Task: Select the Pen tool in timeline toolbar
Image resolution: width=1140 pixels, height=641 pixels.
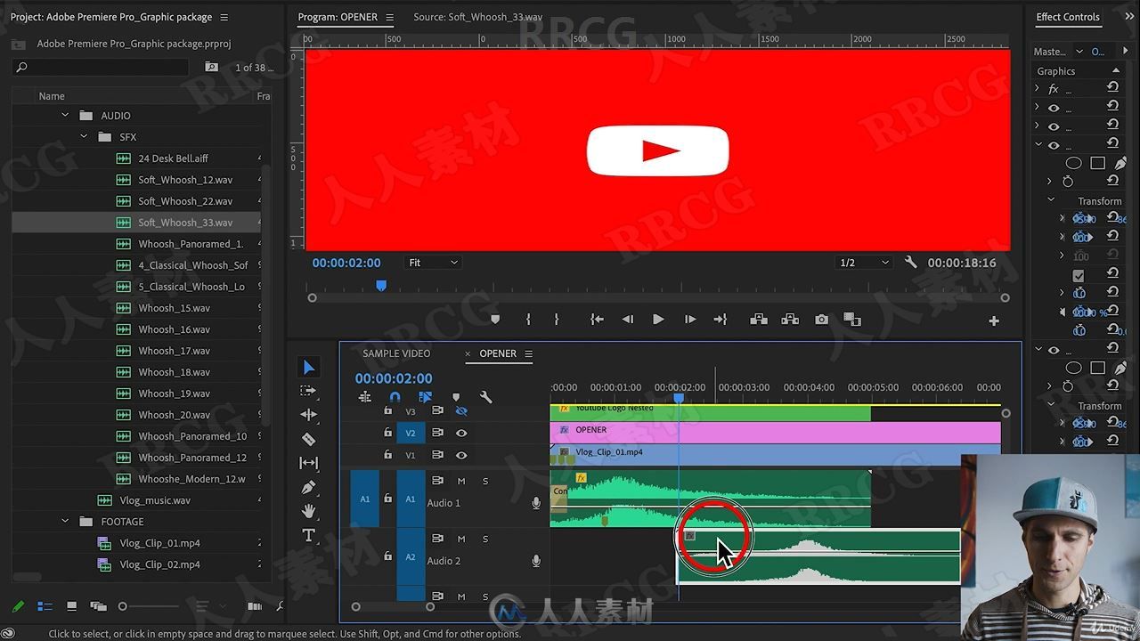Action: tap(308, 487)
